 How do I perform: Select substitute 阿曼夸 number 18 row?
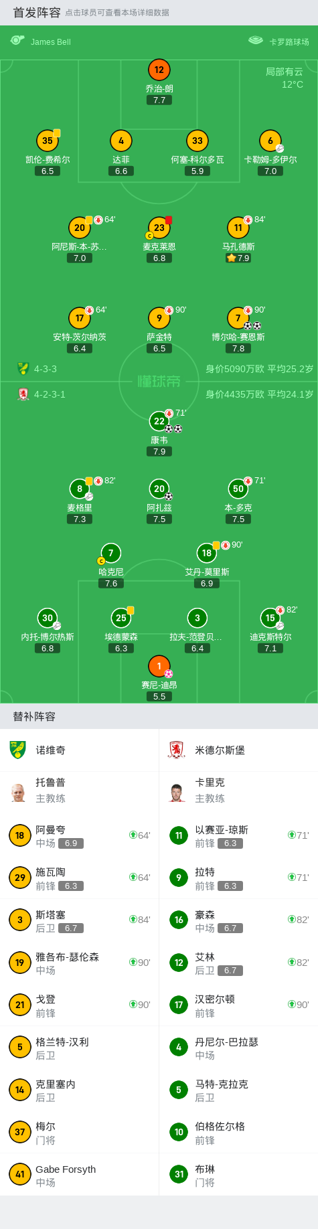coord(79,835)
